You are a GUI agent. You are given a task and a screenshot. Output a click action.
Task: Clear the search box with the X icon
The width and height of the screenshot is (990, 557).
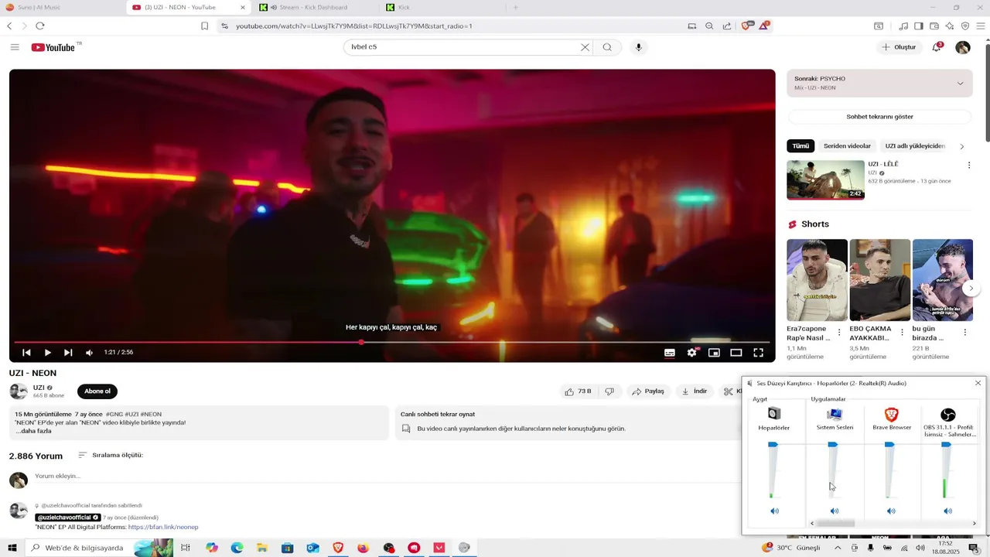tap(585, 47)
